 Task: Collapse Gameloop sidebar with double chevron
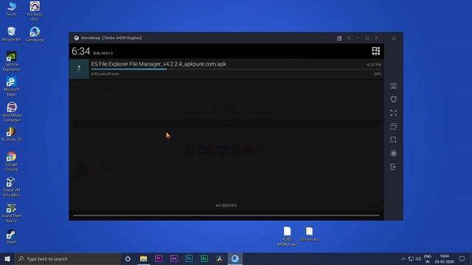[x=393, y=38]
